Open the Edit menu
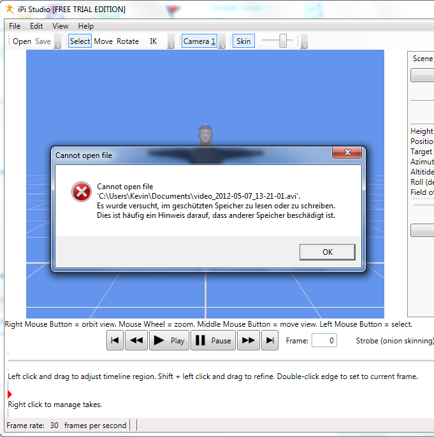This screenshot has height=437, width=434. tap(36, 26)
